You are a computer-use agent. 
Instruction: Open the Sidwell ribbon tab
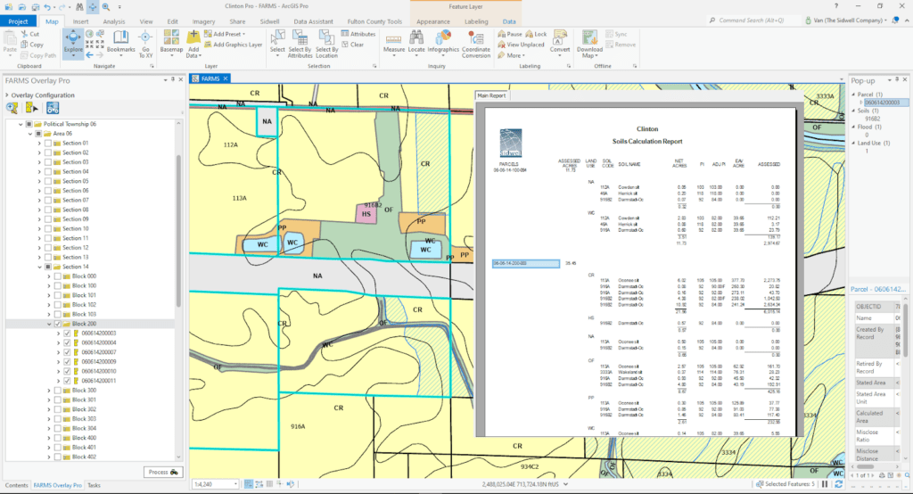269,21
